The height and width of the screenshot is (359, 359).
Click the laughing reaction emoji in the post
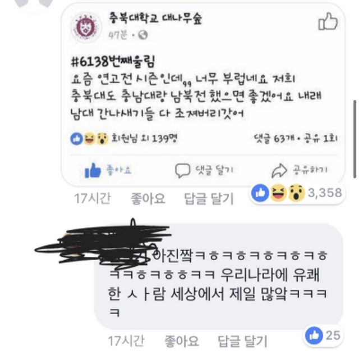click(89, 138)
